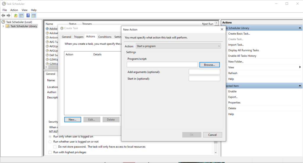Enable 'Run with highest privileges' checkbox
Image resolution: width=303 pixels, height=163 pixels.
(x=50, y=152)
